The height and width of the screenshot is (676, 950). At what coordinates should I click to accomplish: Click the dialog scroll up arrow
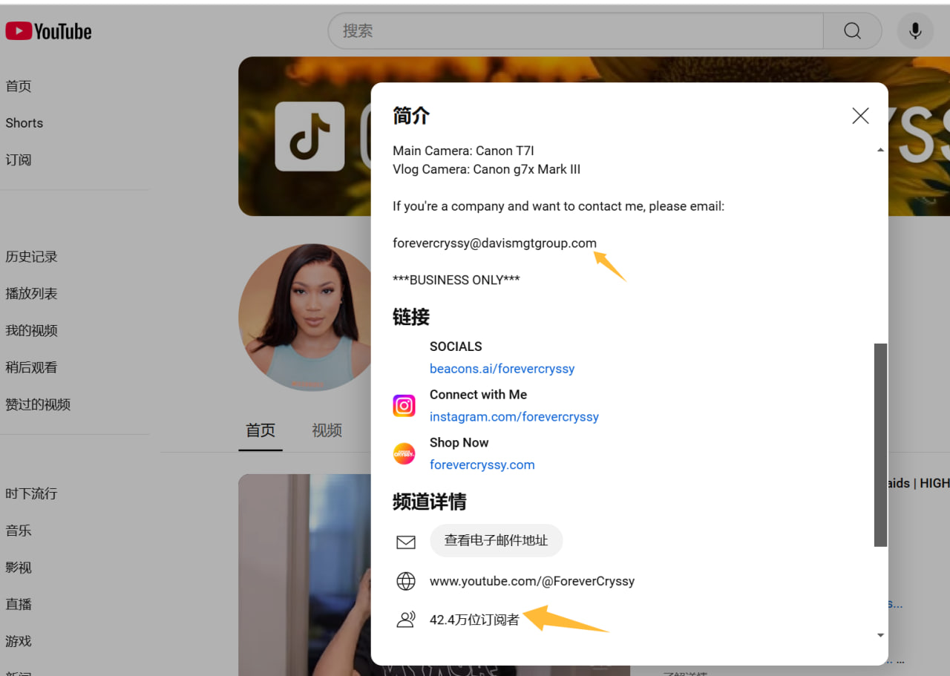pos(881,151)
